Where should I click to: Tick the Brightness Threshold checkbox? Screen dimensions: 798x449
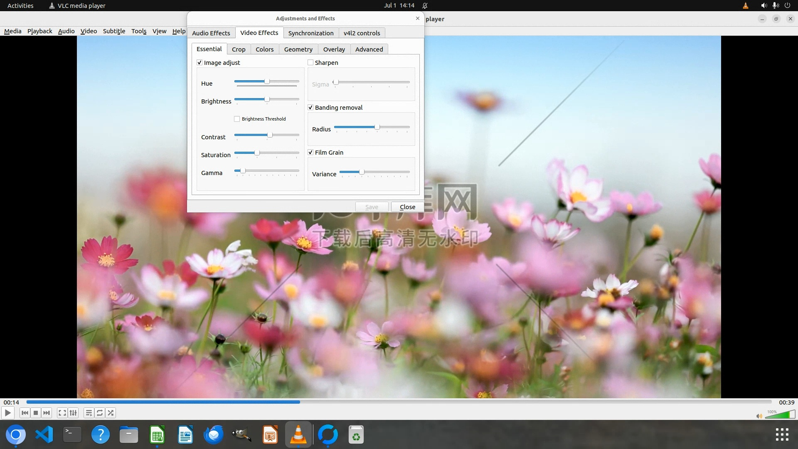(237, 119)
